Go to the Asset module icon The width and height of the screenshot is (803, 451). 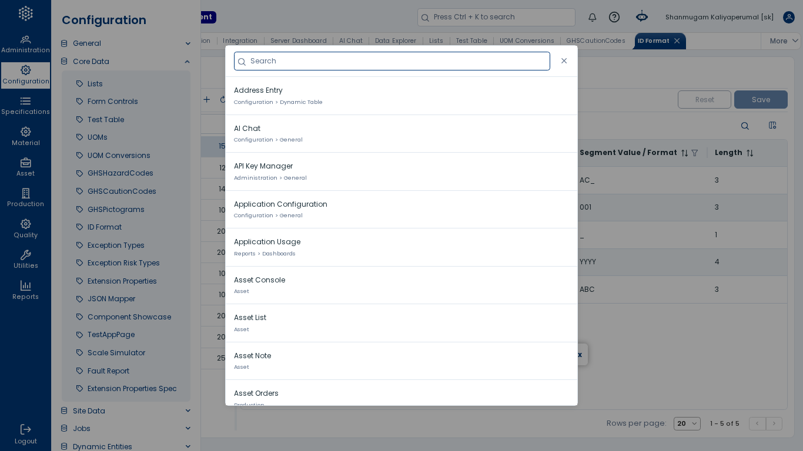(x=25, y=167)
